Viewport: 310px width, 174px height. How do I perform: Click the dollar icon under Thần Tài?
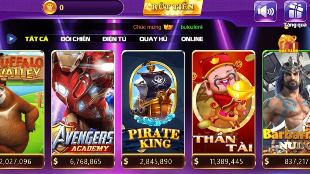[x=196, y=161]
